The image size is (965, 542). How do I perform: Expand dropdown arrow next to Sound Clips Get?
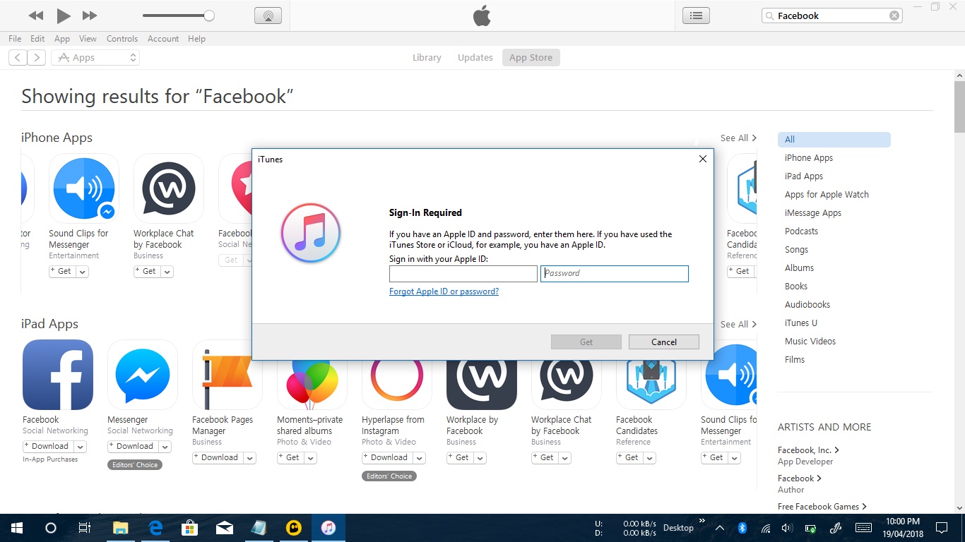83,271
